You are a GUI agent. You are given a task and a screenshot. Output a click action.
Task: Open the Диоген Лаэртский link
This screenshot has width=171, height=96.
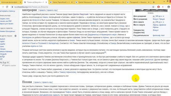(x=81, y=14)
